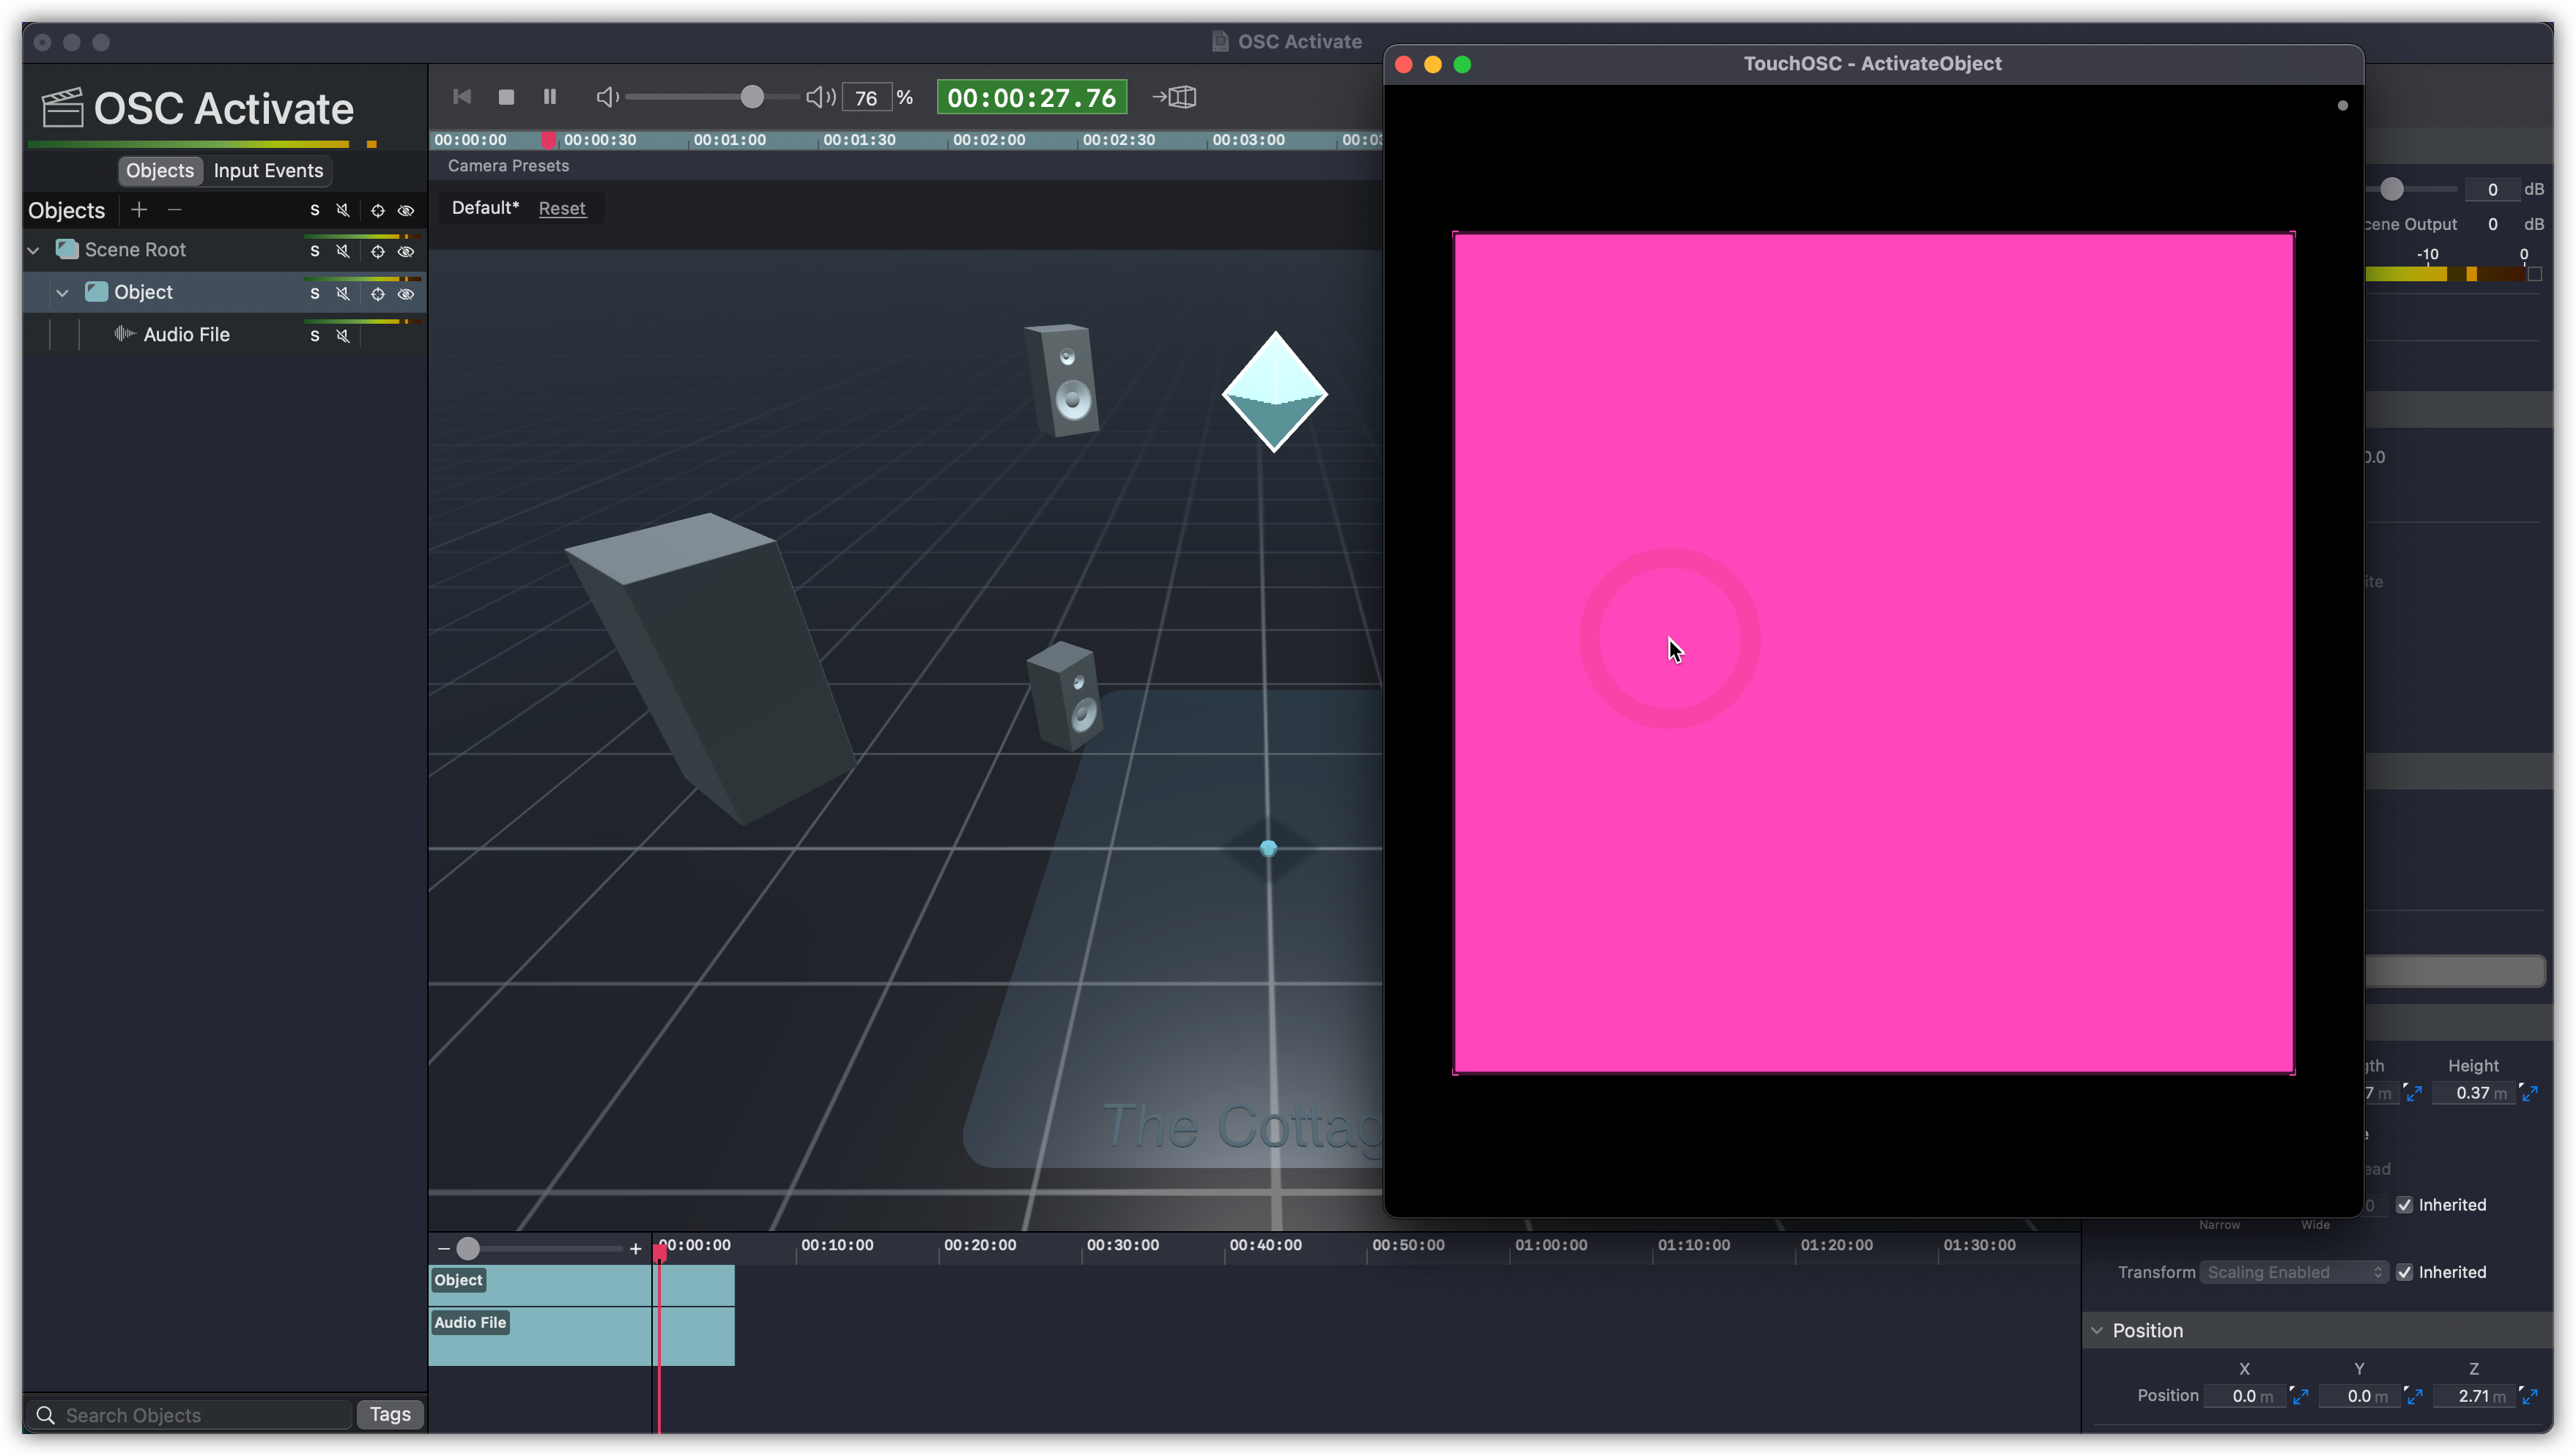
Task: Mute the Object row
Action: (343, 294)
